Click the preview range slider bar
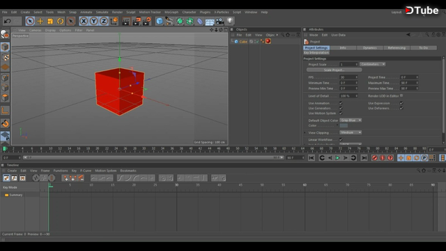Viewport: 446px width, 251px height. pyautogui.click(x=153, y=158)
